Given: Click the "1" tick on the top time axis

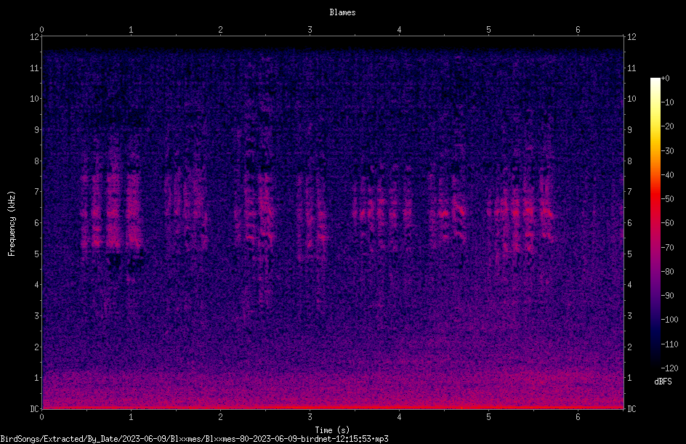Looking at the screenshot, I should [x=131, y=30].
